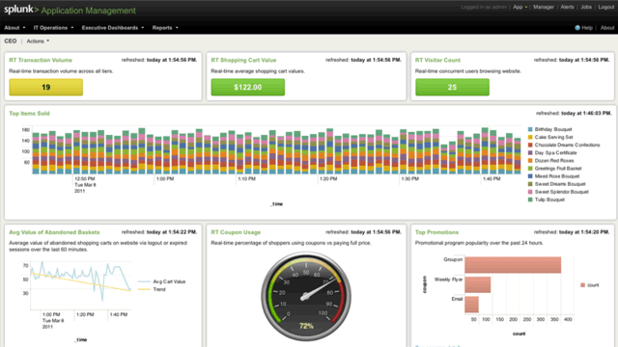Click the Splunk logo
The image size is (618, 347).
tap(21, 10)
